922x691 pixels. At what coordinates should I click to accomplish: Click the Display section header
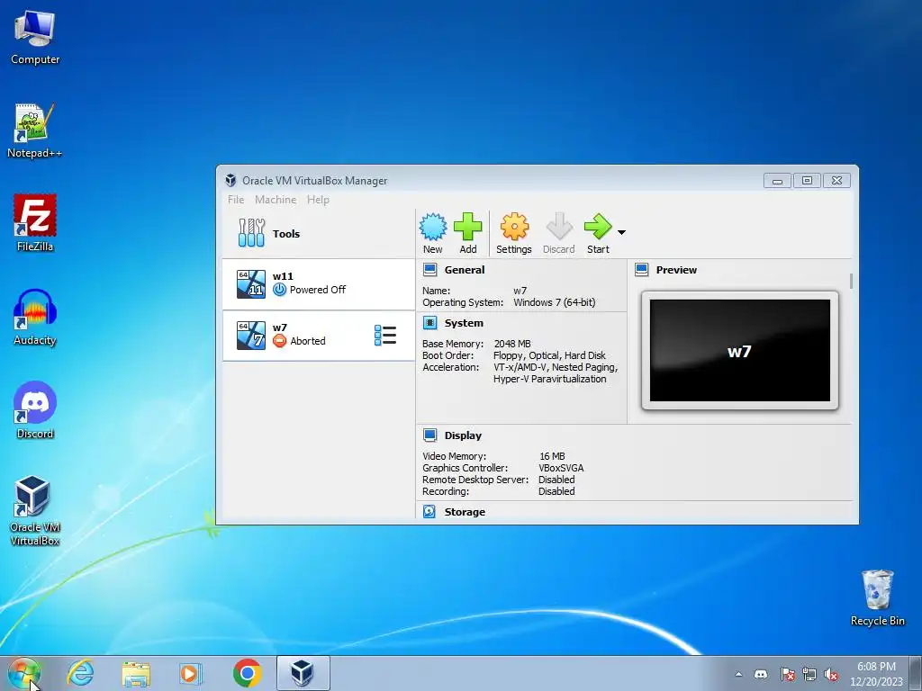pos(463,435)
